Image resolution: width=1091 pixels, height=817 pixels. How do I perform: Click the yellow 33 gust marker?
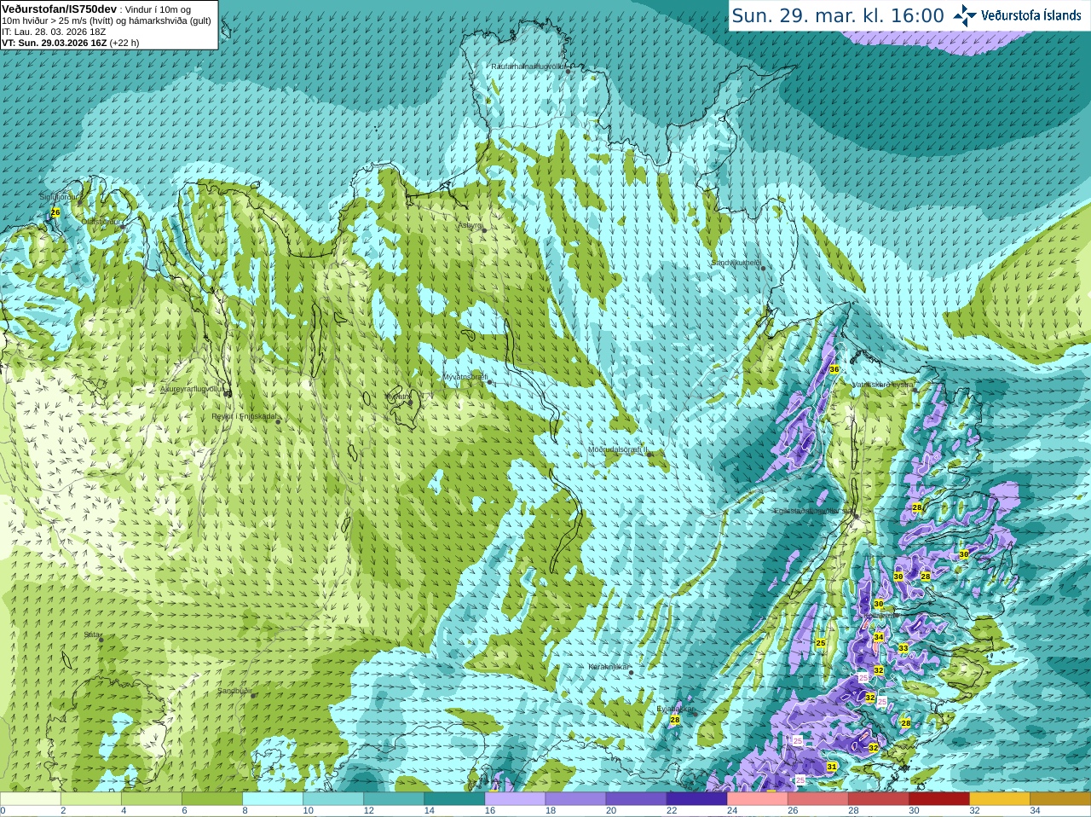(903, 648)
